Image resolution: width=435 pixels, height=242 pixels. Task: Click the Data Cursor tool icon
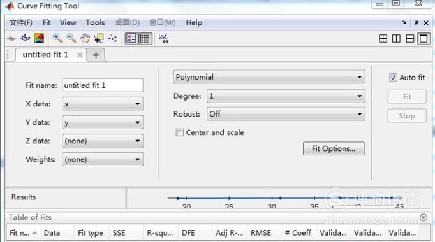point(99,38)
